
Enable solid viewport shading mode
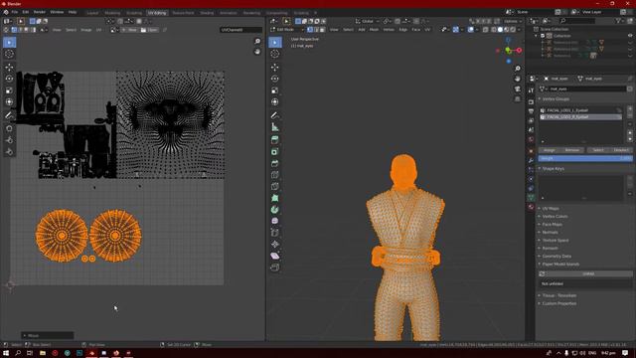point(500,30)
